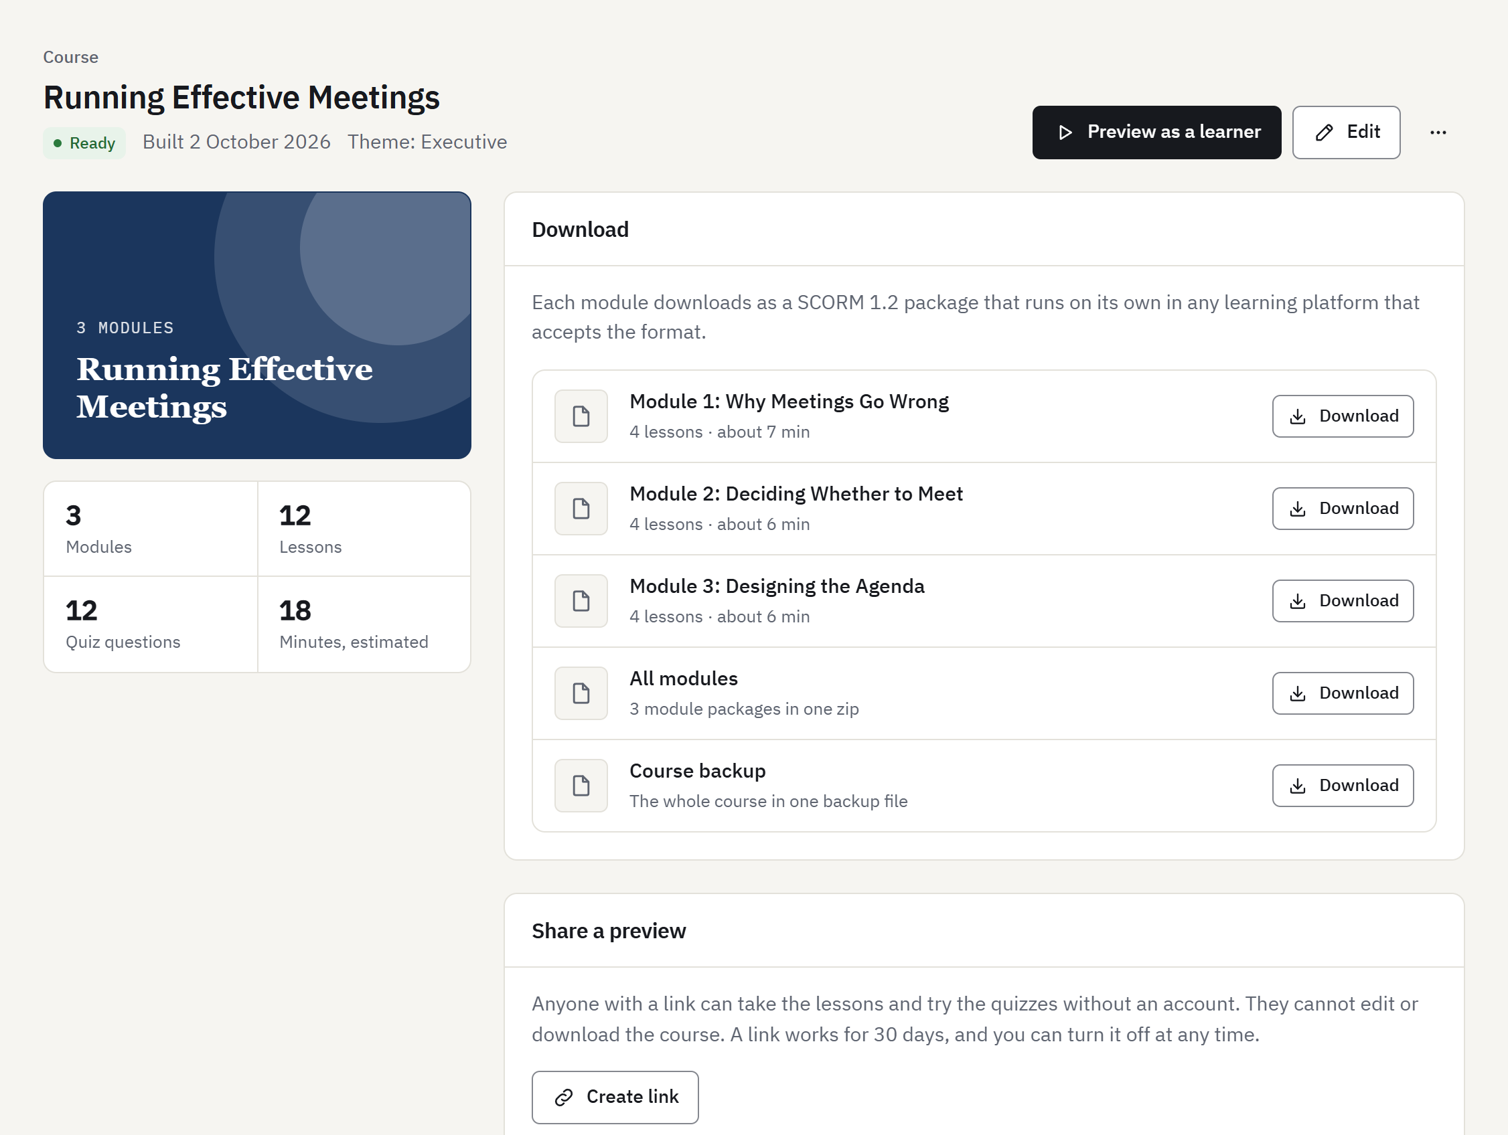
Task: Select the Module 2: Deciding Whether to Meet title
Action: (x=796, y=493)
